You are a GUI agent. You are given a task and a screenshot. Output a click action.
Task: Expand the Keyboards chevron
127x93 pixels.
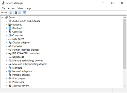(6, 57)
